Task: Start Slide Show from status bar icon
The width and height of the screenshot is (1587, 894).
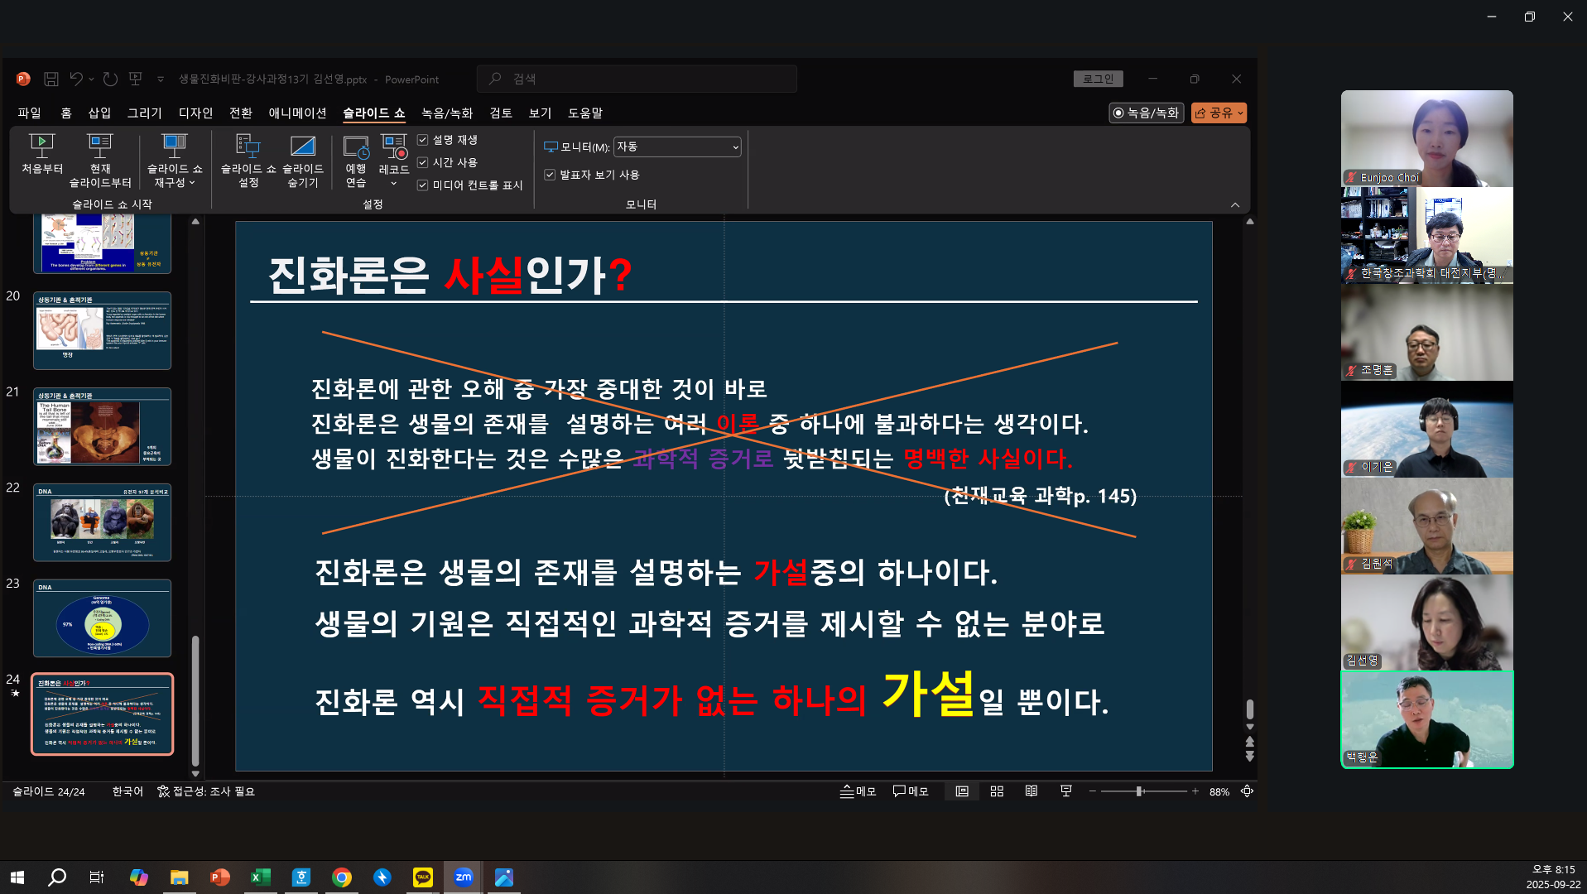Action: point(1066,791)
